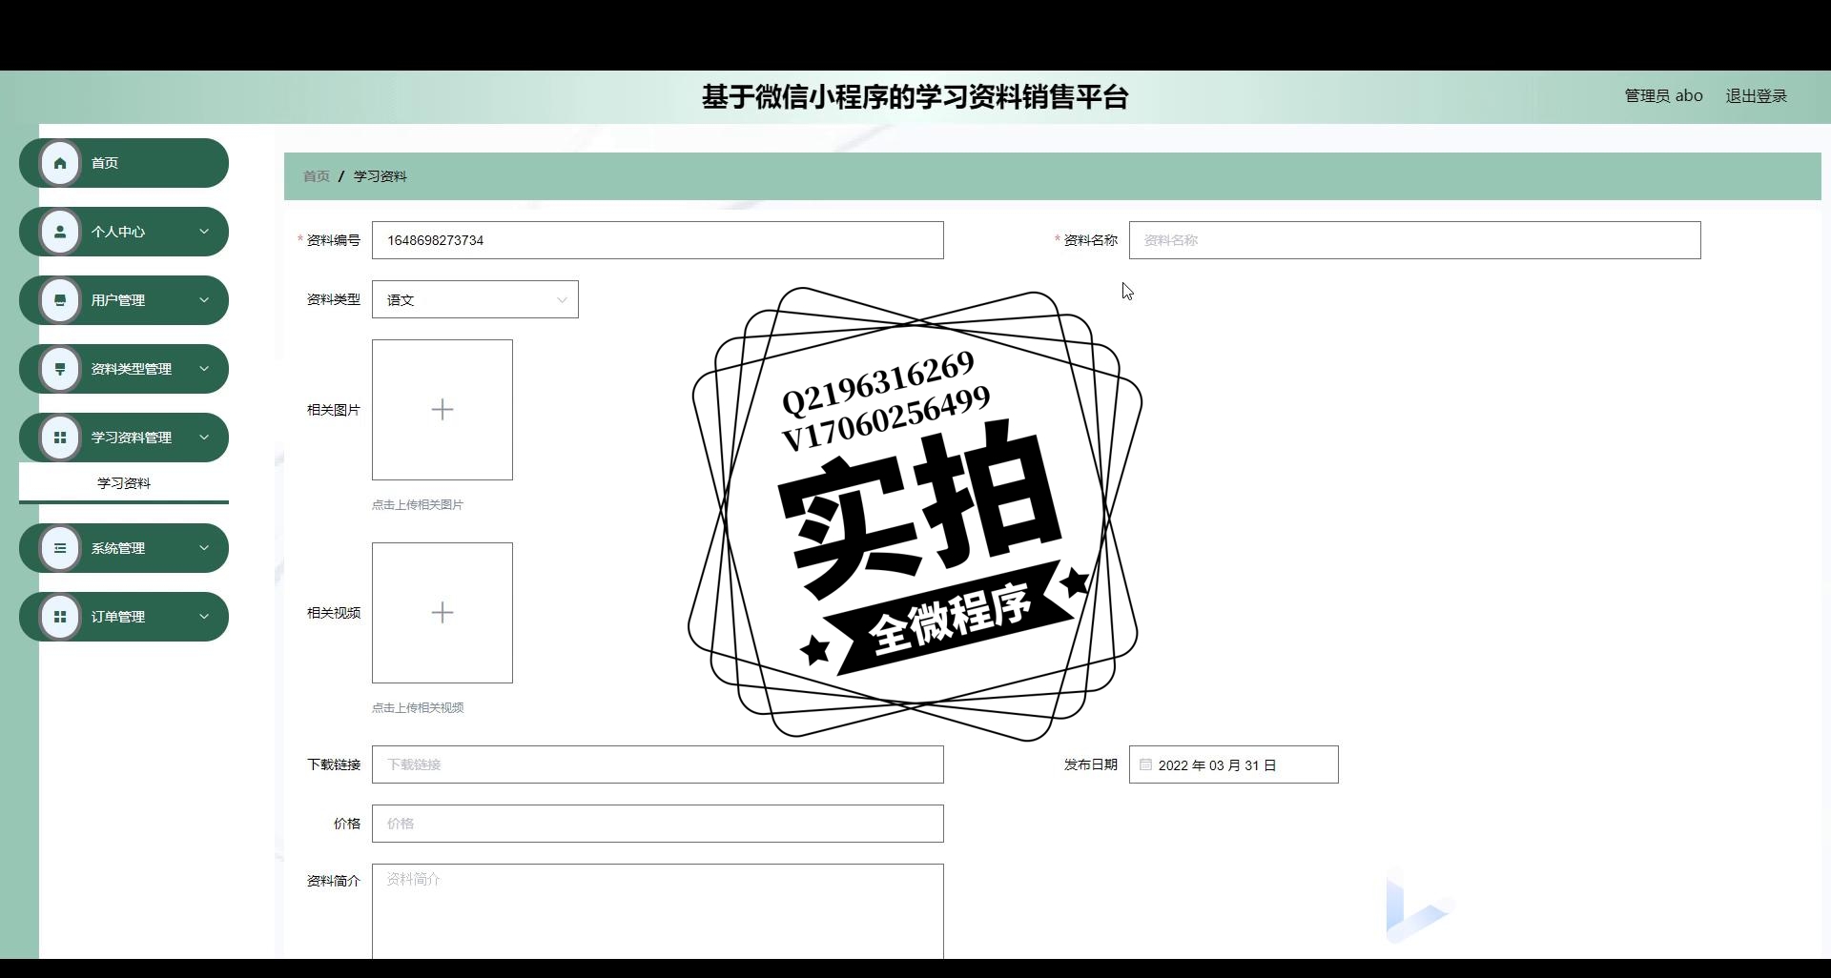Viewport: 1831px width, 978px height.
Task: Expand the 个人中心 chevron
Action: pos(203,232)
